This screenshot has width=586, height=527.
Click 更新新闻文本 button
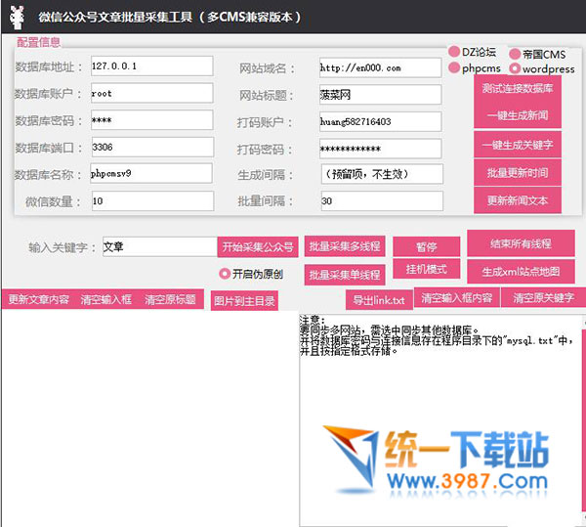coord(518,200)
